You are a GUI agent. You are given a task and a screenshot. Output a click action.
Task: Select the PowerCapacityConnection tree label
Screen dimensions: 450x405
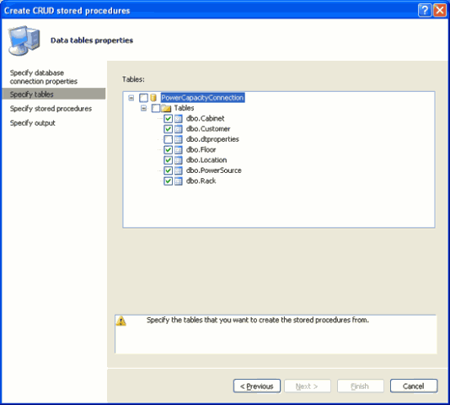click(202, 98)
